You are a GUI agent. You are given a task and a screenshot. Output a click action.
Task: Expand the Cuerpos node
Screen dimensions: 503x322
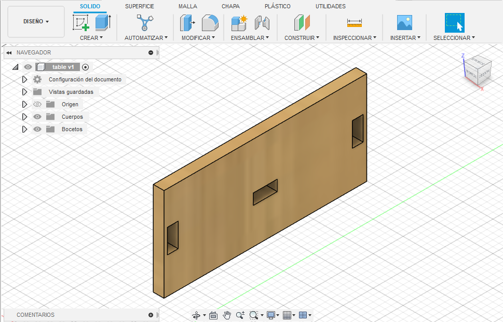point(24,117)
